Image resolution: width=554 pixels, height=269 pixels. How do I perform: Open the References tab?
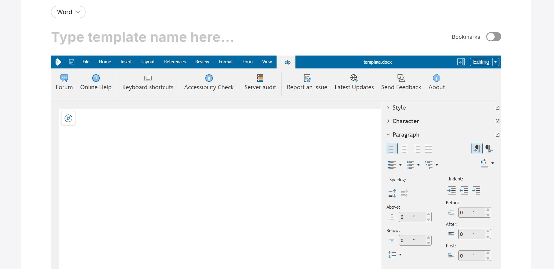tap(175, 62)
